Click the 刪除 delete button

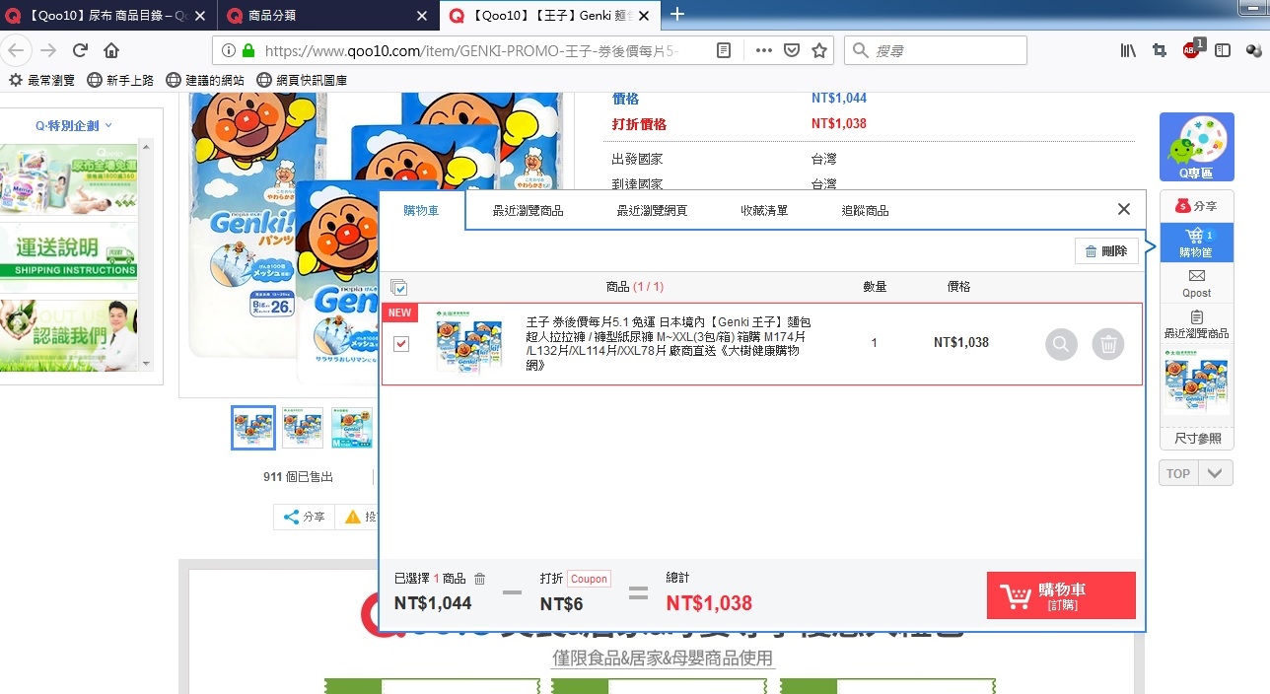[1106, 251]
